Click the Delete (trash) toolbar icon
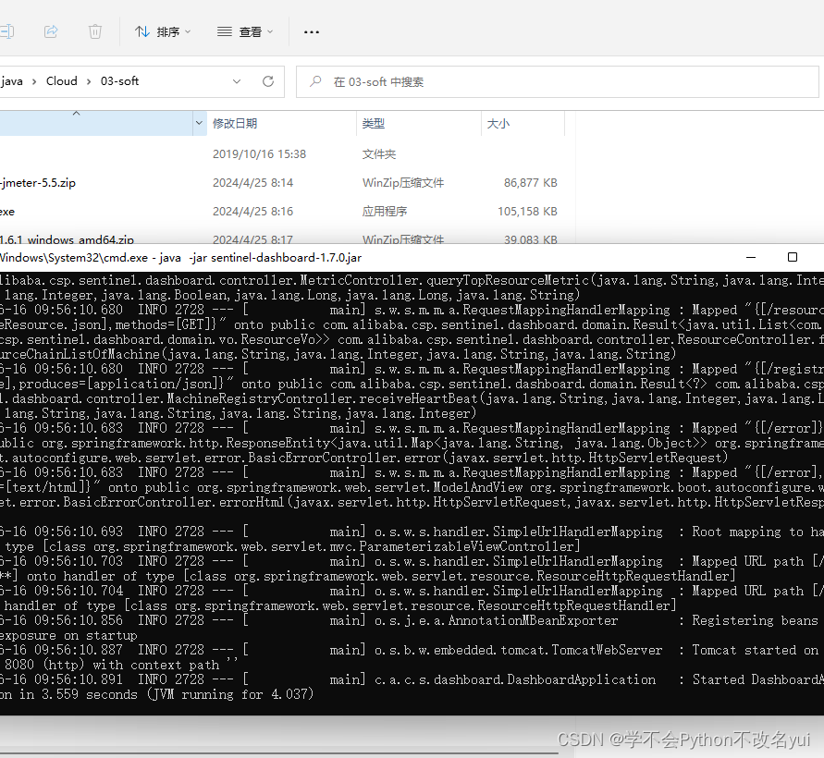The image size is (824, 758). pos(94,31)
